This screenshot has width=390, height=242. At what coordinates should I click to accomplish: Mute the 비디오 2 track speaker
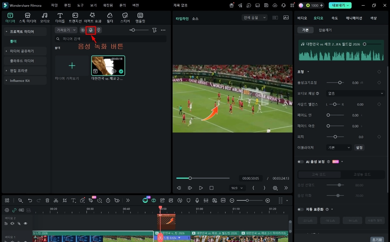tap(12, 224)
